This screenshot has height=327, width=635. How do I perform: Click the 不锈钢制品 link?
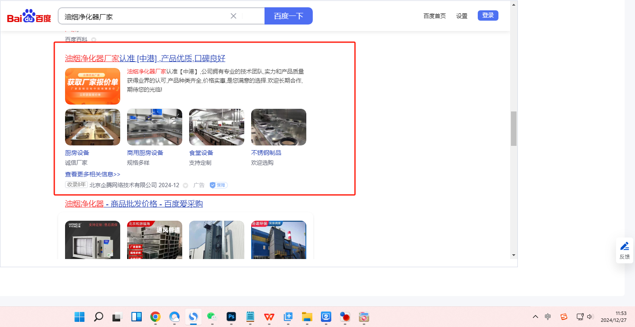pos(266,153)
